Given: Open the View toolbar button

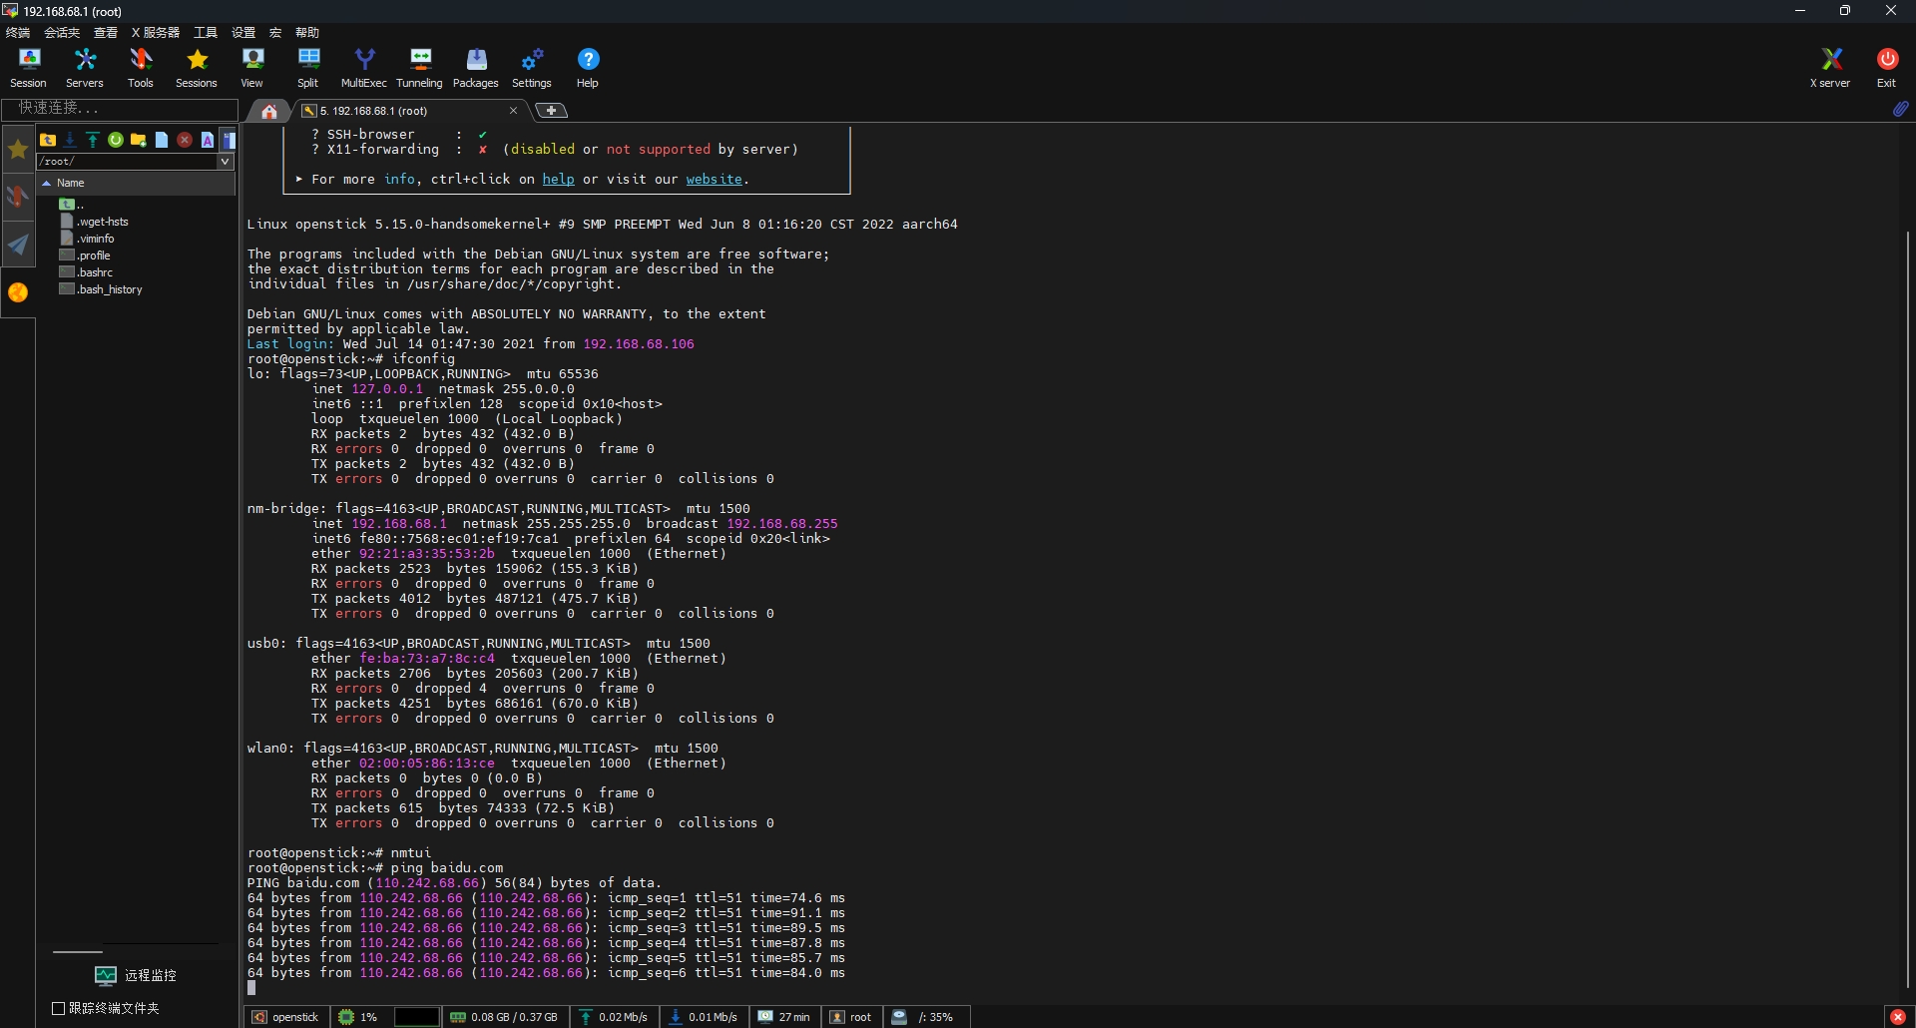Looking at the screenshot, I should pos(252,68).
